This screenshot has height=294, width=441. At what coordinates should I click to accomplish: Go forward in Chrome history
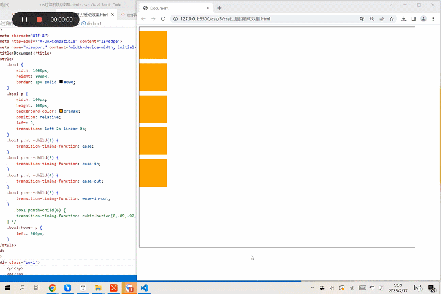pos(153,19)
